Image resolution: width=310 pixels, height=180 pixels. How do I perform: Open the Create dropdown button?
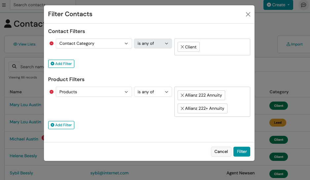pyautogui.click(x=278, y=5)
